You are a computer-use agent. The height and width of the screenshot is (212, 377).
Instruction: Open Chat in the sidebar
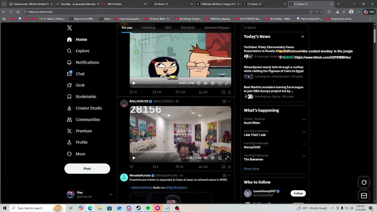tap(76, 74)
